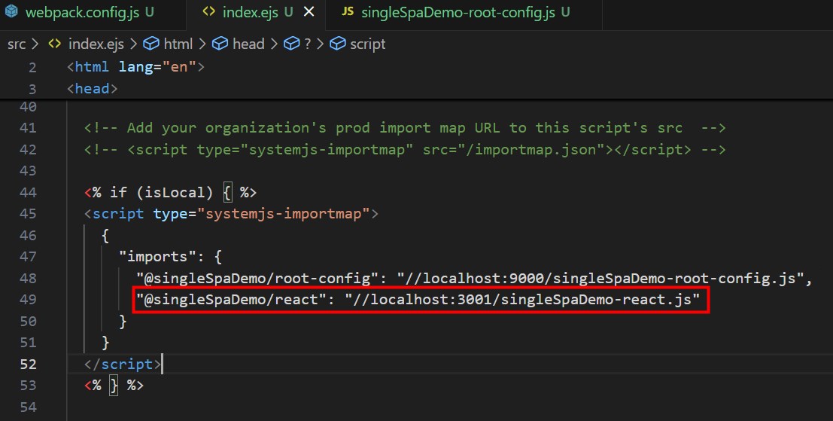
Task: Click the src folder breadcrumb
Action: pyautogui.click(x=17, y=44)
